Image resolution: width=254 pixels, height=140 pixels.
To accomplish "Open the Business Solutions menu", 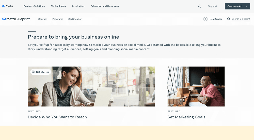I will pyautogui.click(x=34, y=6).
